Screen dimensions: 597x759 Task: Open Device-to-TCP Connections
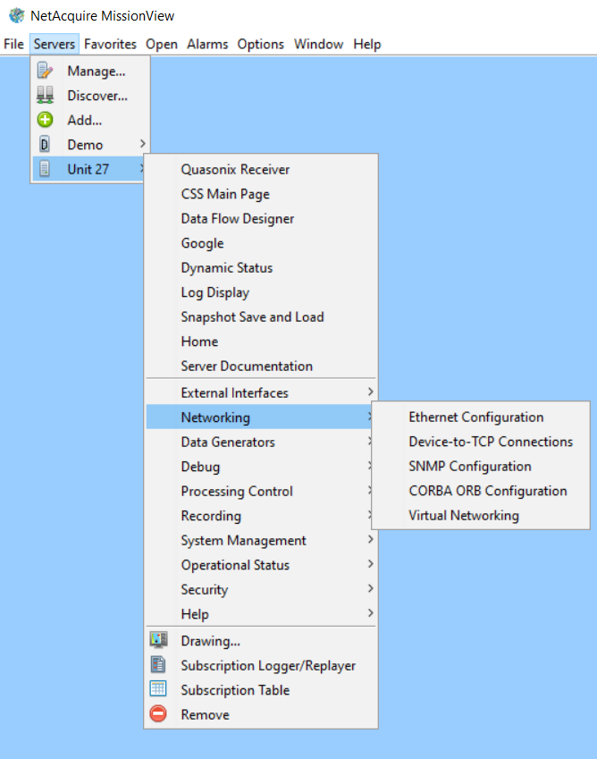point(481,442)
